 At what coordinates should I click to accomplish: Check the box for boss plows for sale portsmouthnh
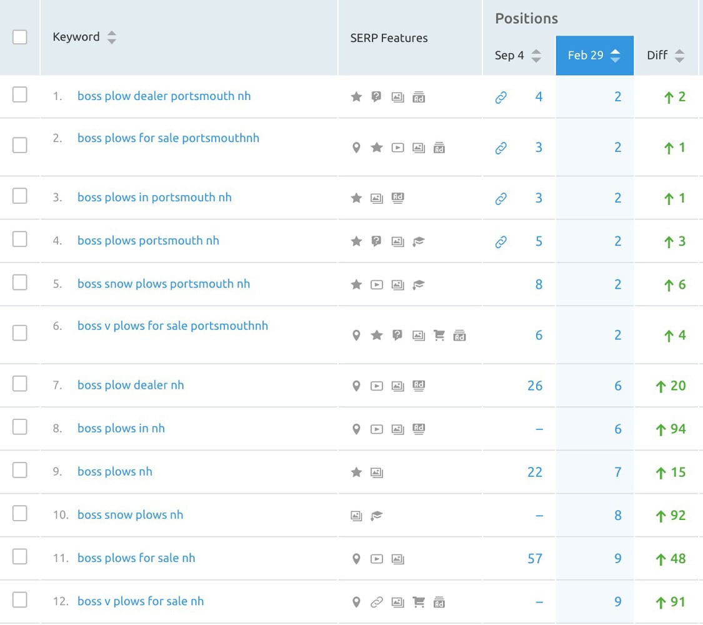(20, 145)
